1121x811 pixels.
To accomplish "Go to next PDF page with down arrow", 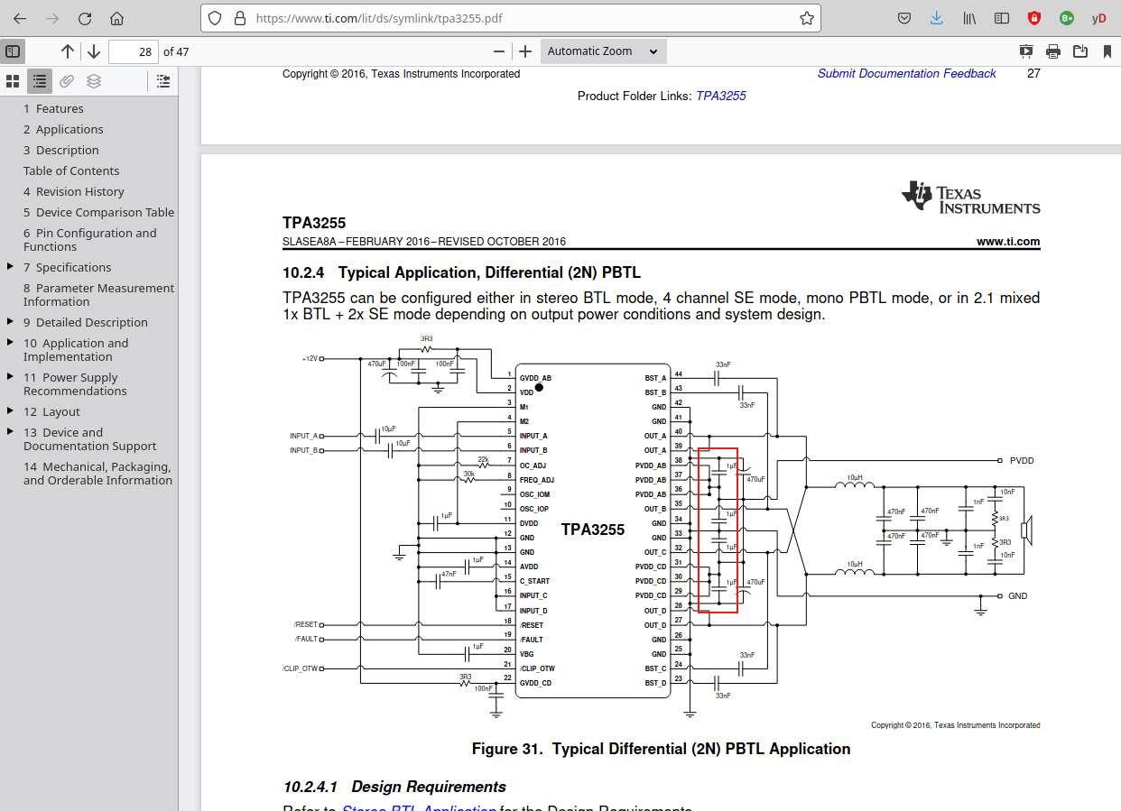I will (x=94, y=51).
